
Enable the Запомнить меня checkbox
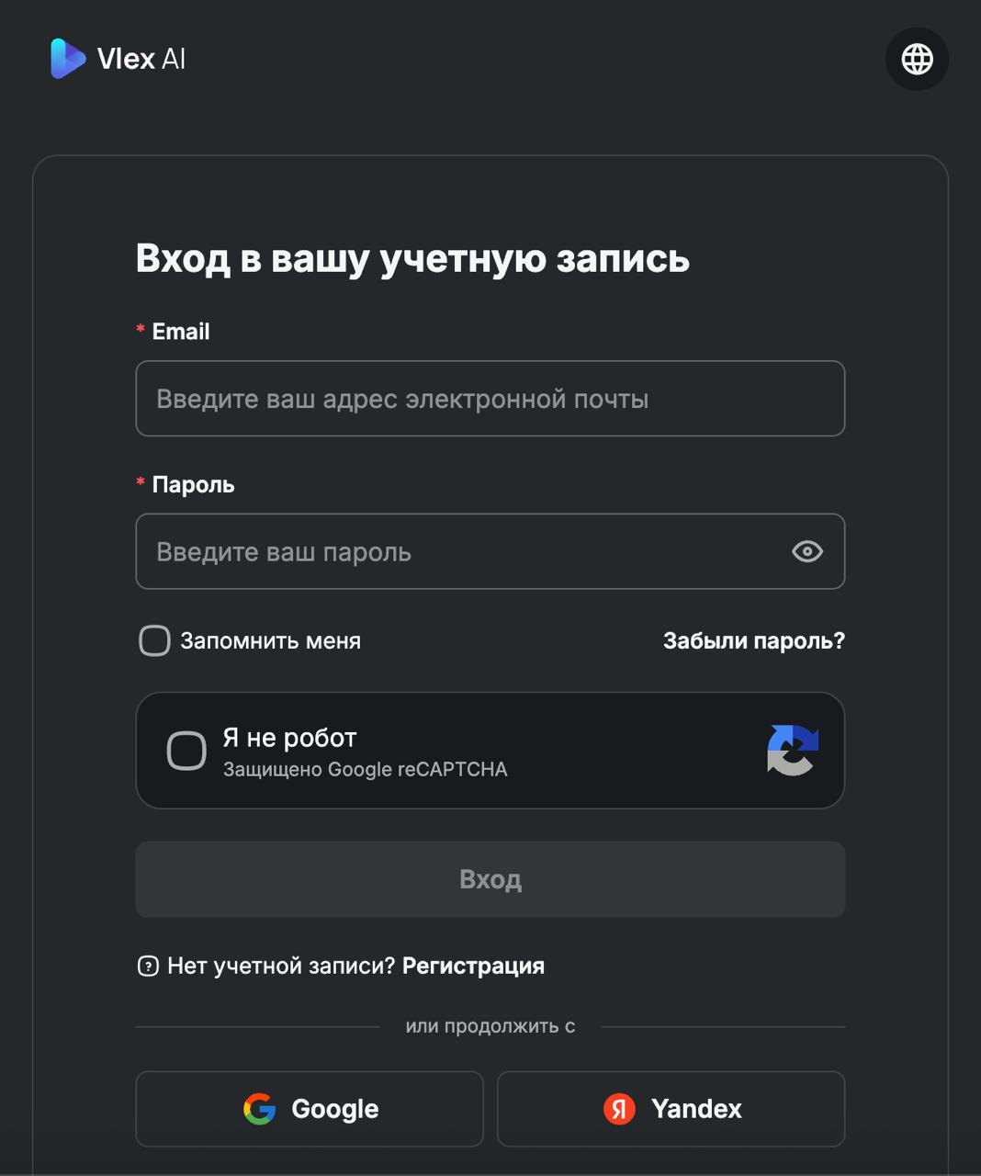pyautogui.click(x=152, y=640)
